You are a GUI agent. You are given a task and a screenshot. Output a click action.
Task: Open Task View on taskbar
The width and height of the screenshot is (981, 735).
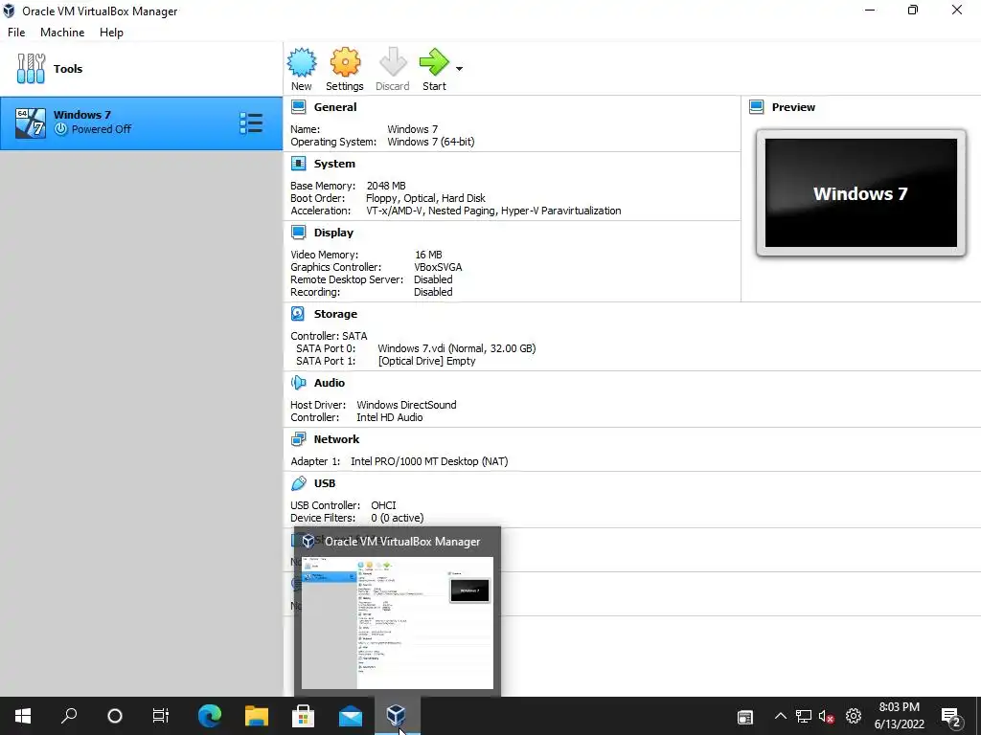(161, 716)
